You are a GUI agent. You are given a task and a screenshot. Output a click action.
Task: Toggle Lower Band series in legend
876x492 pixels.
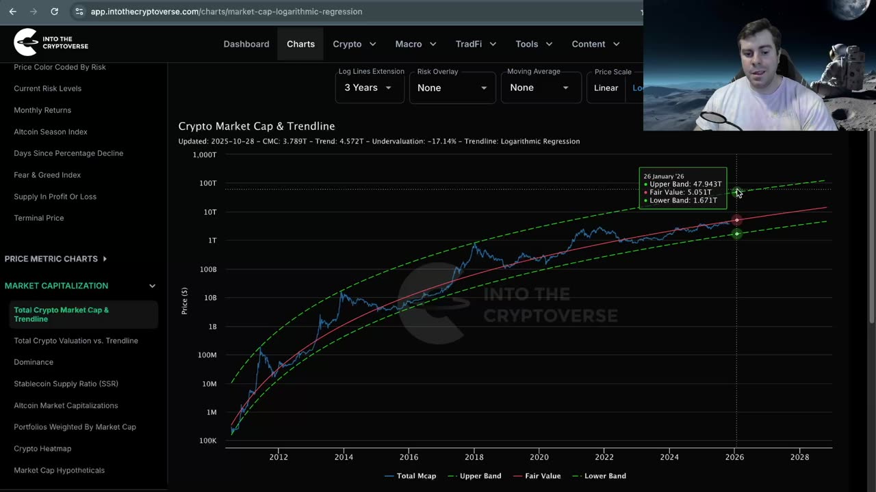pos(598,476)
